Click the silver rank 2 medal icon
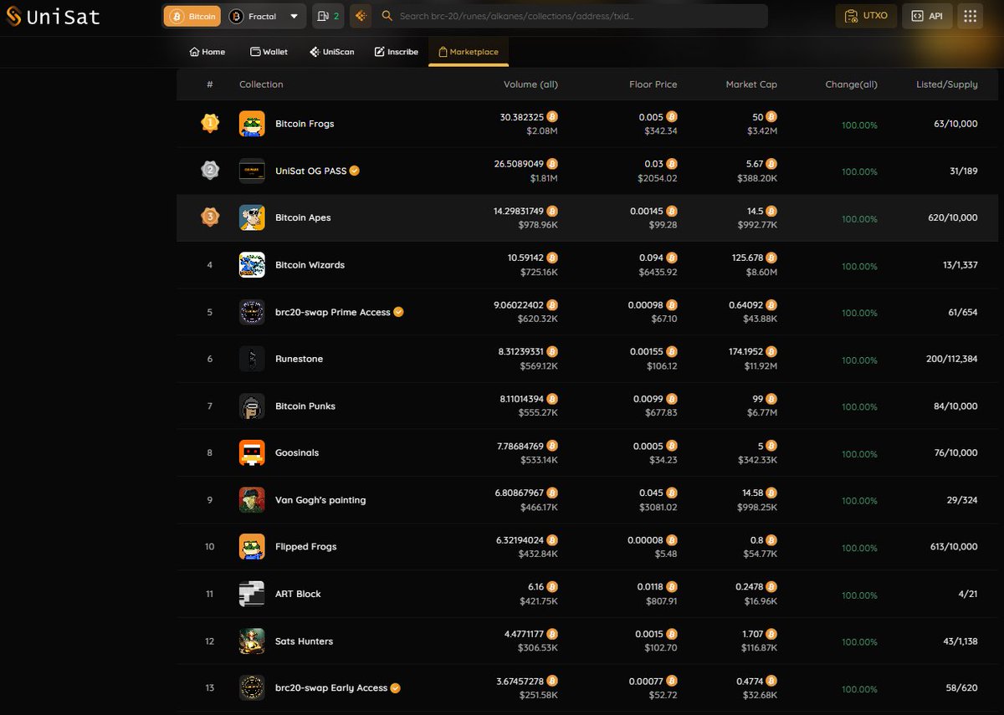This screenshot has width=1004, height=715. (x=210, y=171)
